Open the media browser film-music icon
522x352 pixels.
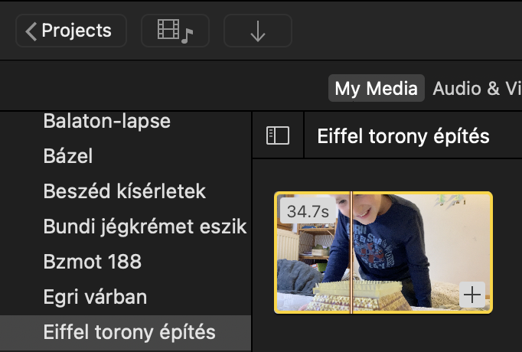point(175,31)
